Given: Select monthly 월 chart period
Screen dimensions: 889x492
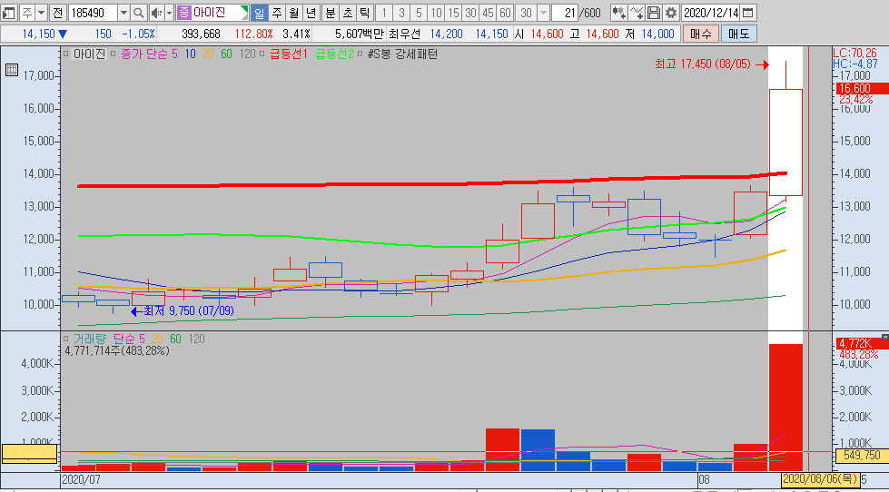Looking at the screenshot, I should 293,13.
